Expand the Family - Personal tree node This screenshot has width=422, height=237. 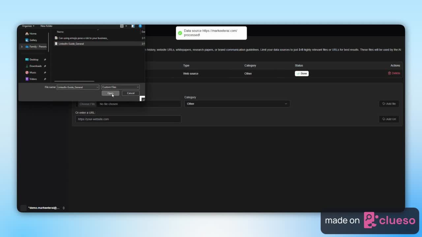22,47
